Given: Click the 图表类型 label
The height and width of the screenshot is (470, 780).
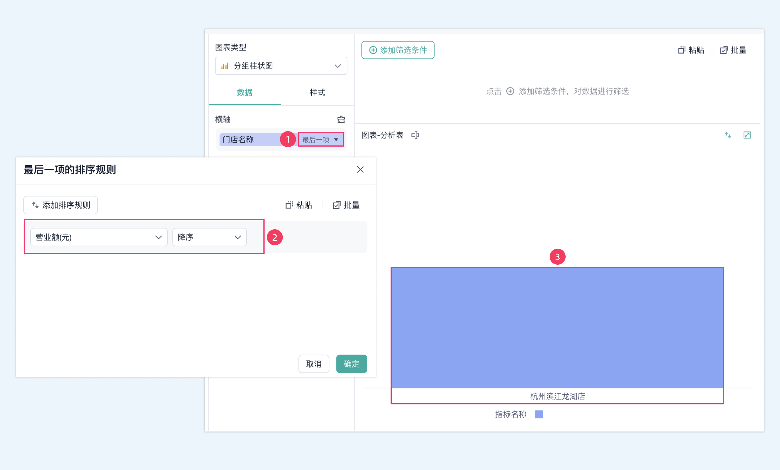Looking at the screenshot, I should tap(231, 47).
